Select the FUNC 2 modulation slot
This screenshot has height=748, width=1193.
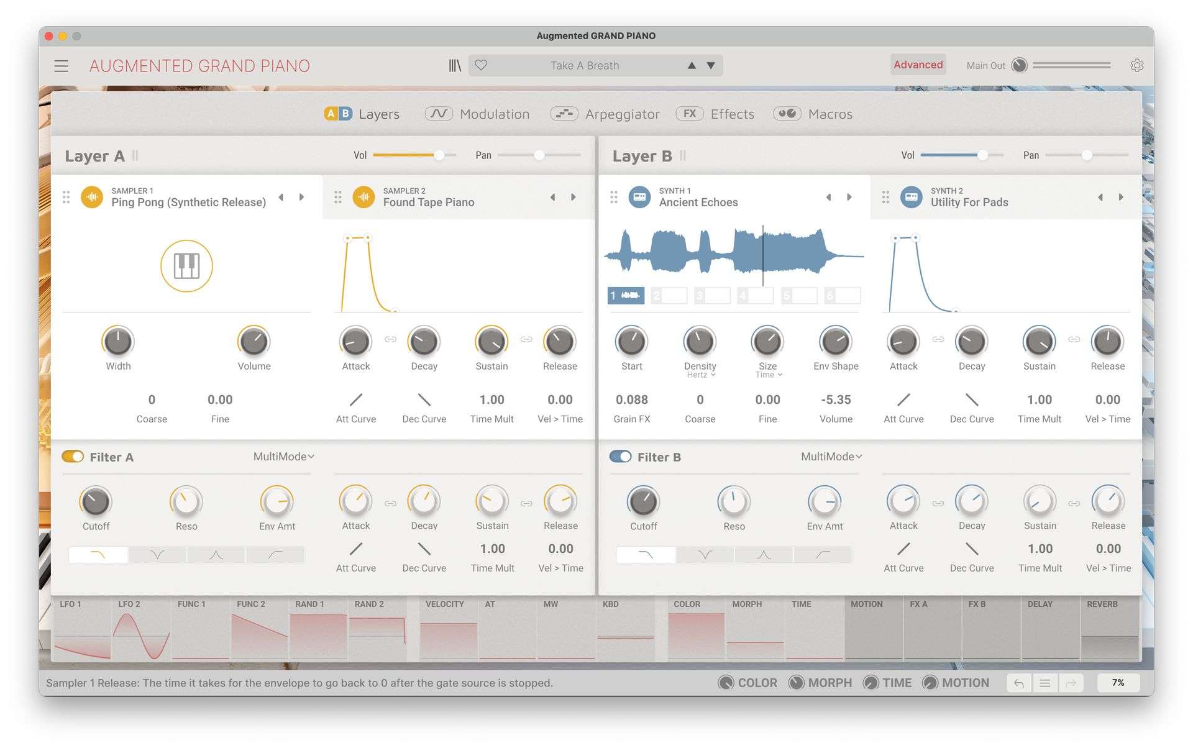pyautogui.click(x=259, y=629)
